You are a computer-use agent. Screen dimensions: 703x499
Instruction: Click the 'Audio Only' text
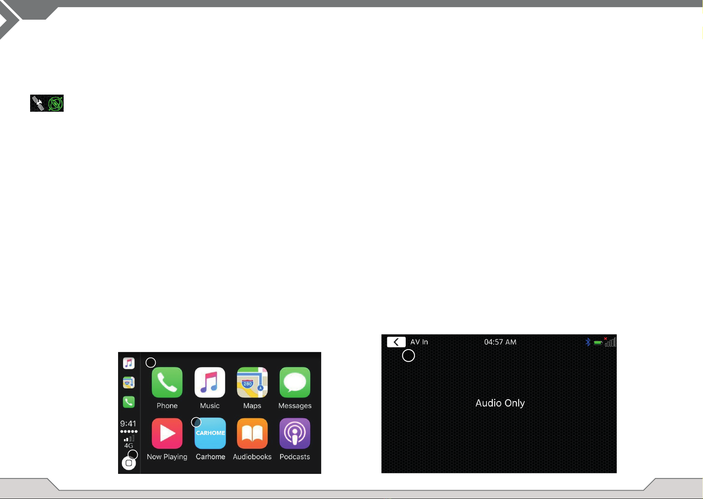[500, 403]
